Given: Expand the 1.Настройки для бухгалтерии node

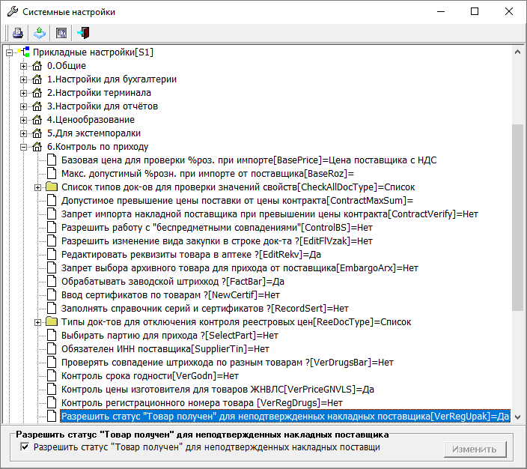Looking at the screenshot, I should pos(24,79).
